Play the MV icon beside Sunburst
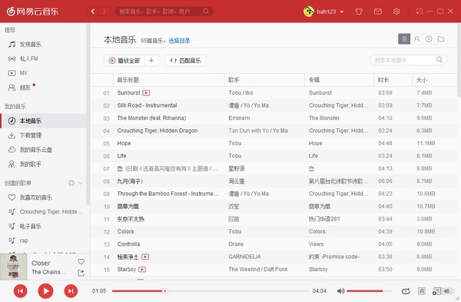This screenshot has width=461, height=302. [146, 93]
